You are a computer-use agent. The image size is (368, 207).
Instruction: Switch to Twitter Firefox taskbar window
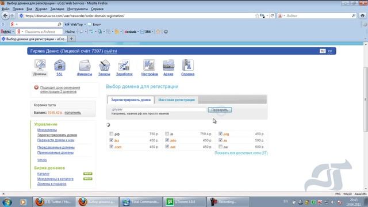click(x=53, y=202)
